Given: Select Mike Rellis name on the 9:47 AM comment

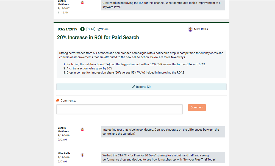Looking at the screenshot, I should tap(64, 153).
